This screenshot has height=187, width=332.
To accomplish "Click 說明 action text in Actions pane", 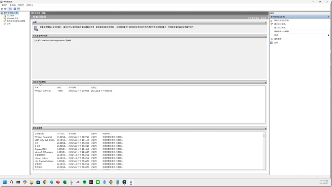I will click(276, 43).
